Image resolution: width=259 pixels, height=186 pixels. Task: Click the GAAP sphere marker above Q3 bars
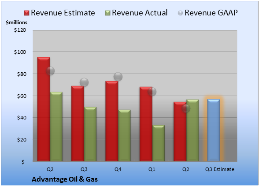[84, 82]
